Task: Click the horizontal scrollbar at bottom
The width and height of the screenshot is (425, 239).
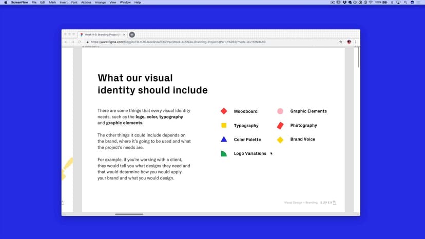Action: [129, 214]
